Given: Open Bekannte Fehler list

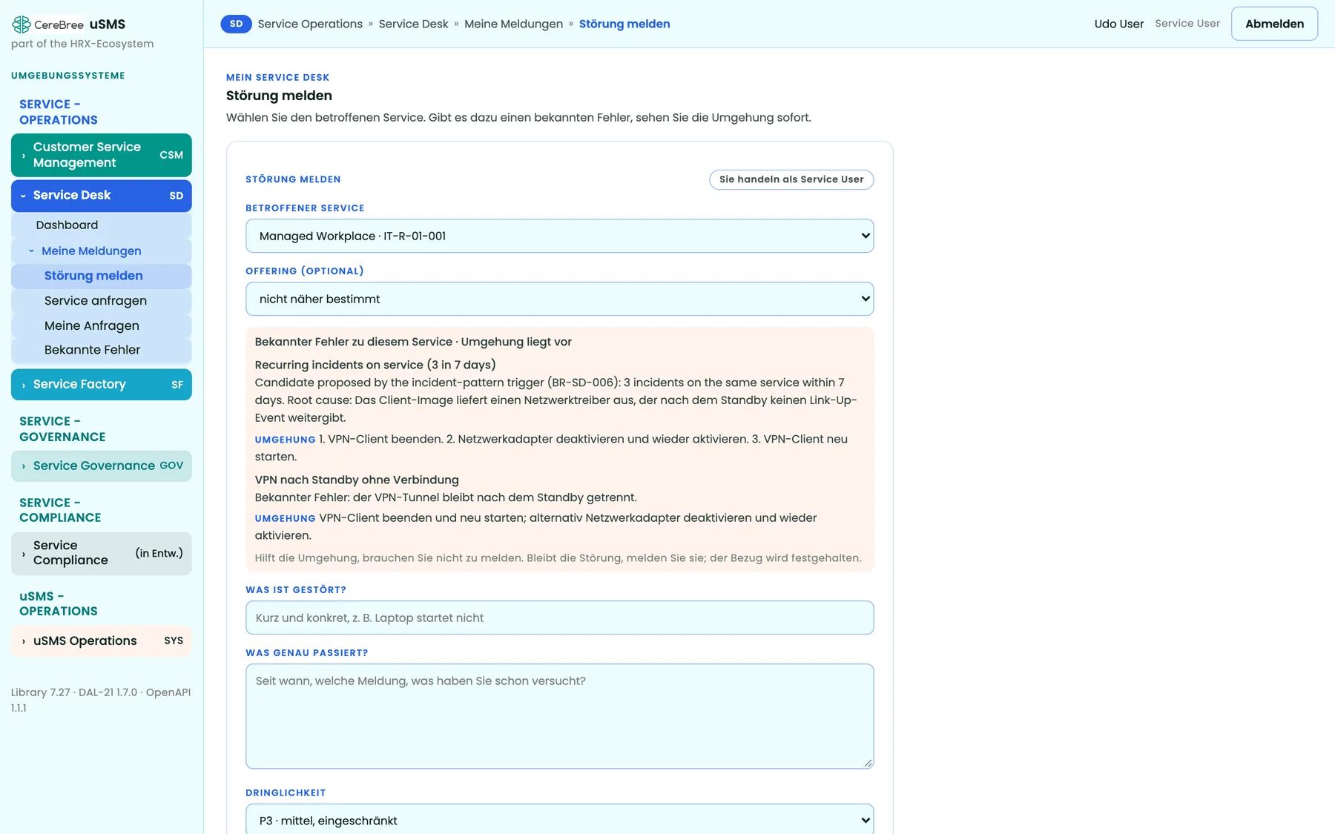Looking at the screenshot, I should click(x=102, y=350).
